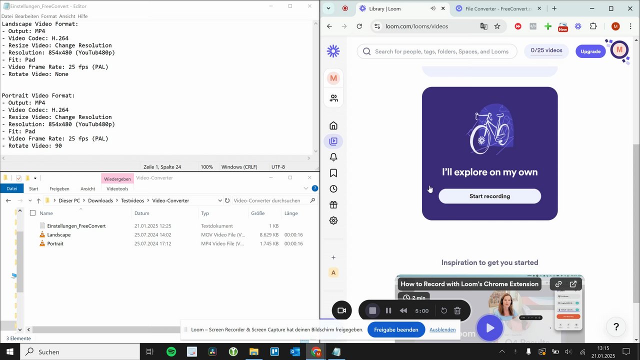Bookmark this page with the star icon

click(x=497, y=26)
